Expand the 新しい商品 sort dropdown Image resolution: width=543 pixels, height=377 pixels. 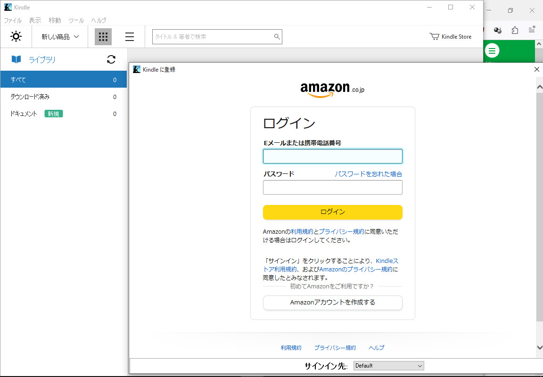point(60,37)
